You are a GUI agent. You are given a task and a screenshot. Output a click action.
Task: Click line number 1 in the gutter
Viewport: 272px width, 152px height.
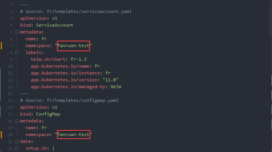pyautogui.click(x=12, y=5)
